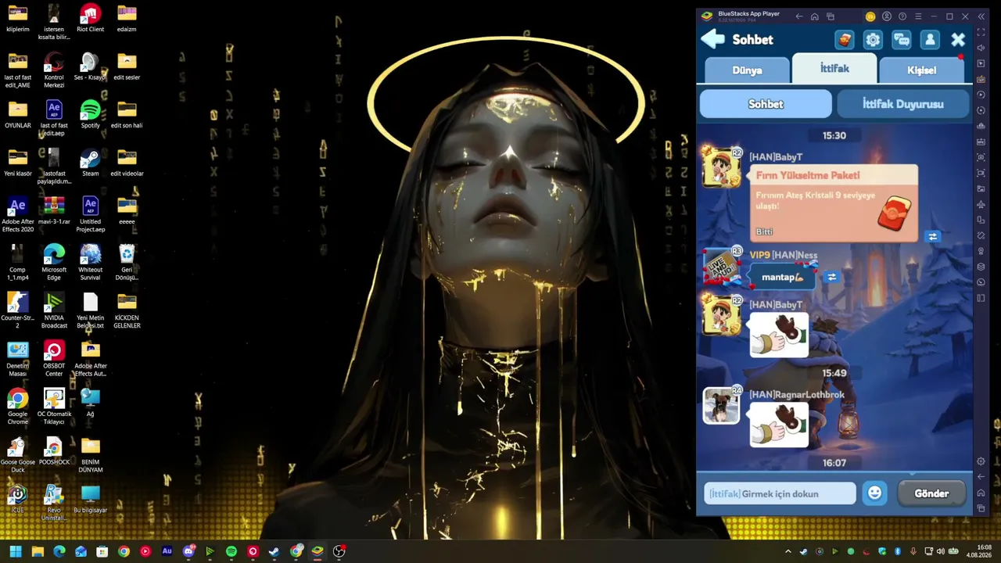The height and width of the screenshot is (563, 1001).
Task: Open chat settings gear in Sohbet header
Action: pyautogui.click(x=873, y=40)
